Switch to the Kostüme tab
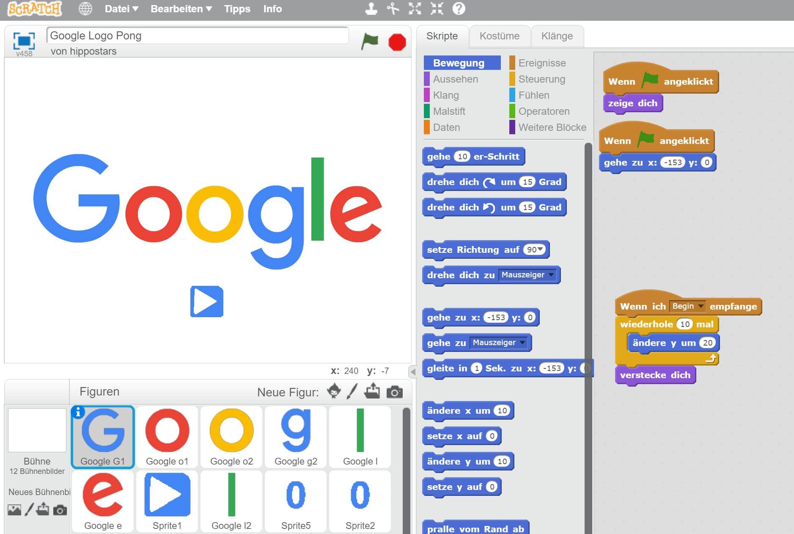 (x=499, y=36)
